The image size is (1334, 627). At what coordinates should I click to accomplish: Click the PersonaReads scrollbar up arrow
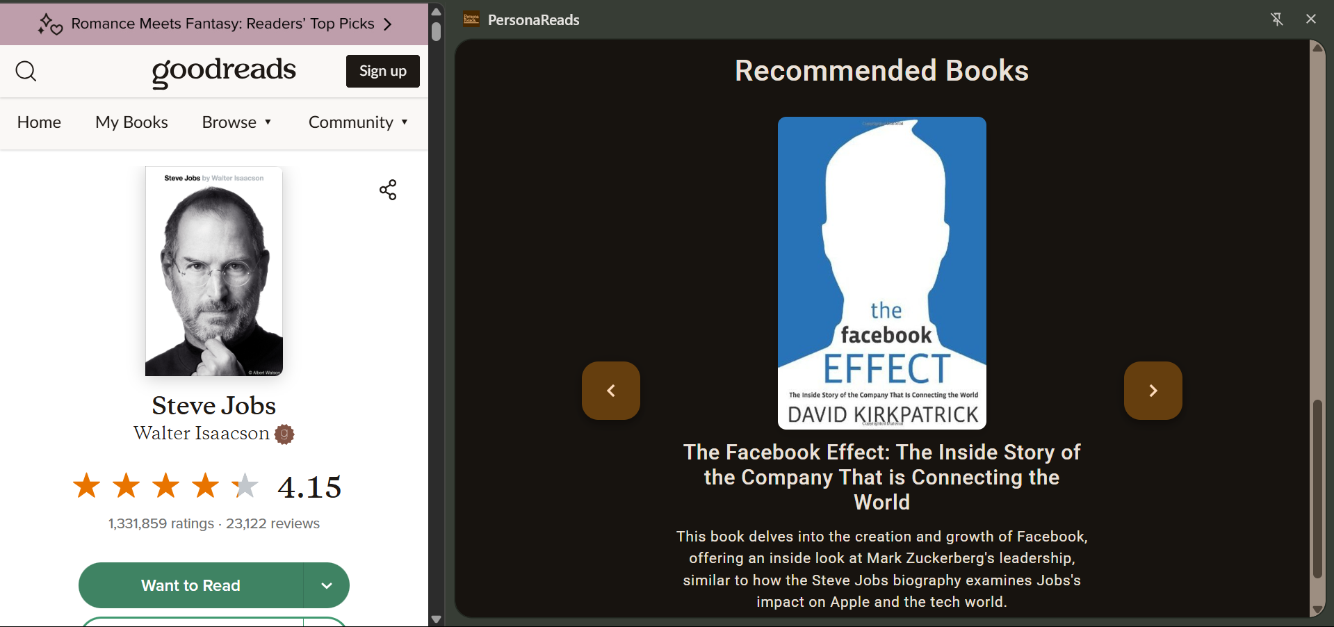(1317, 47)
